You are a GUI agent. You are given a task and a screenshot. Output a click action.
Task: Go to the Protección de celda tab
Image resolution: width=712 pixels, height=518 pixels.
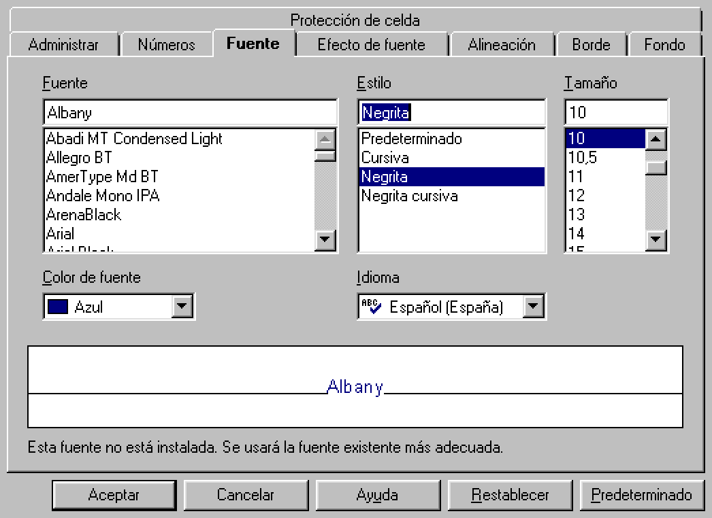[x=355, y=20]
